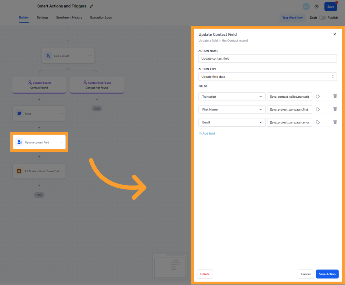Open the First Name field dropdown
Screen dimensions: 345x285
click(232, 110)
